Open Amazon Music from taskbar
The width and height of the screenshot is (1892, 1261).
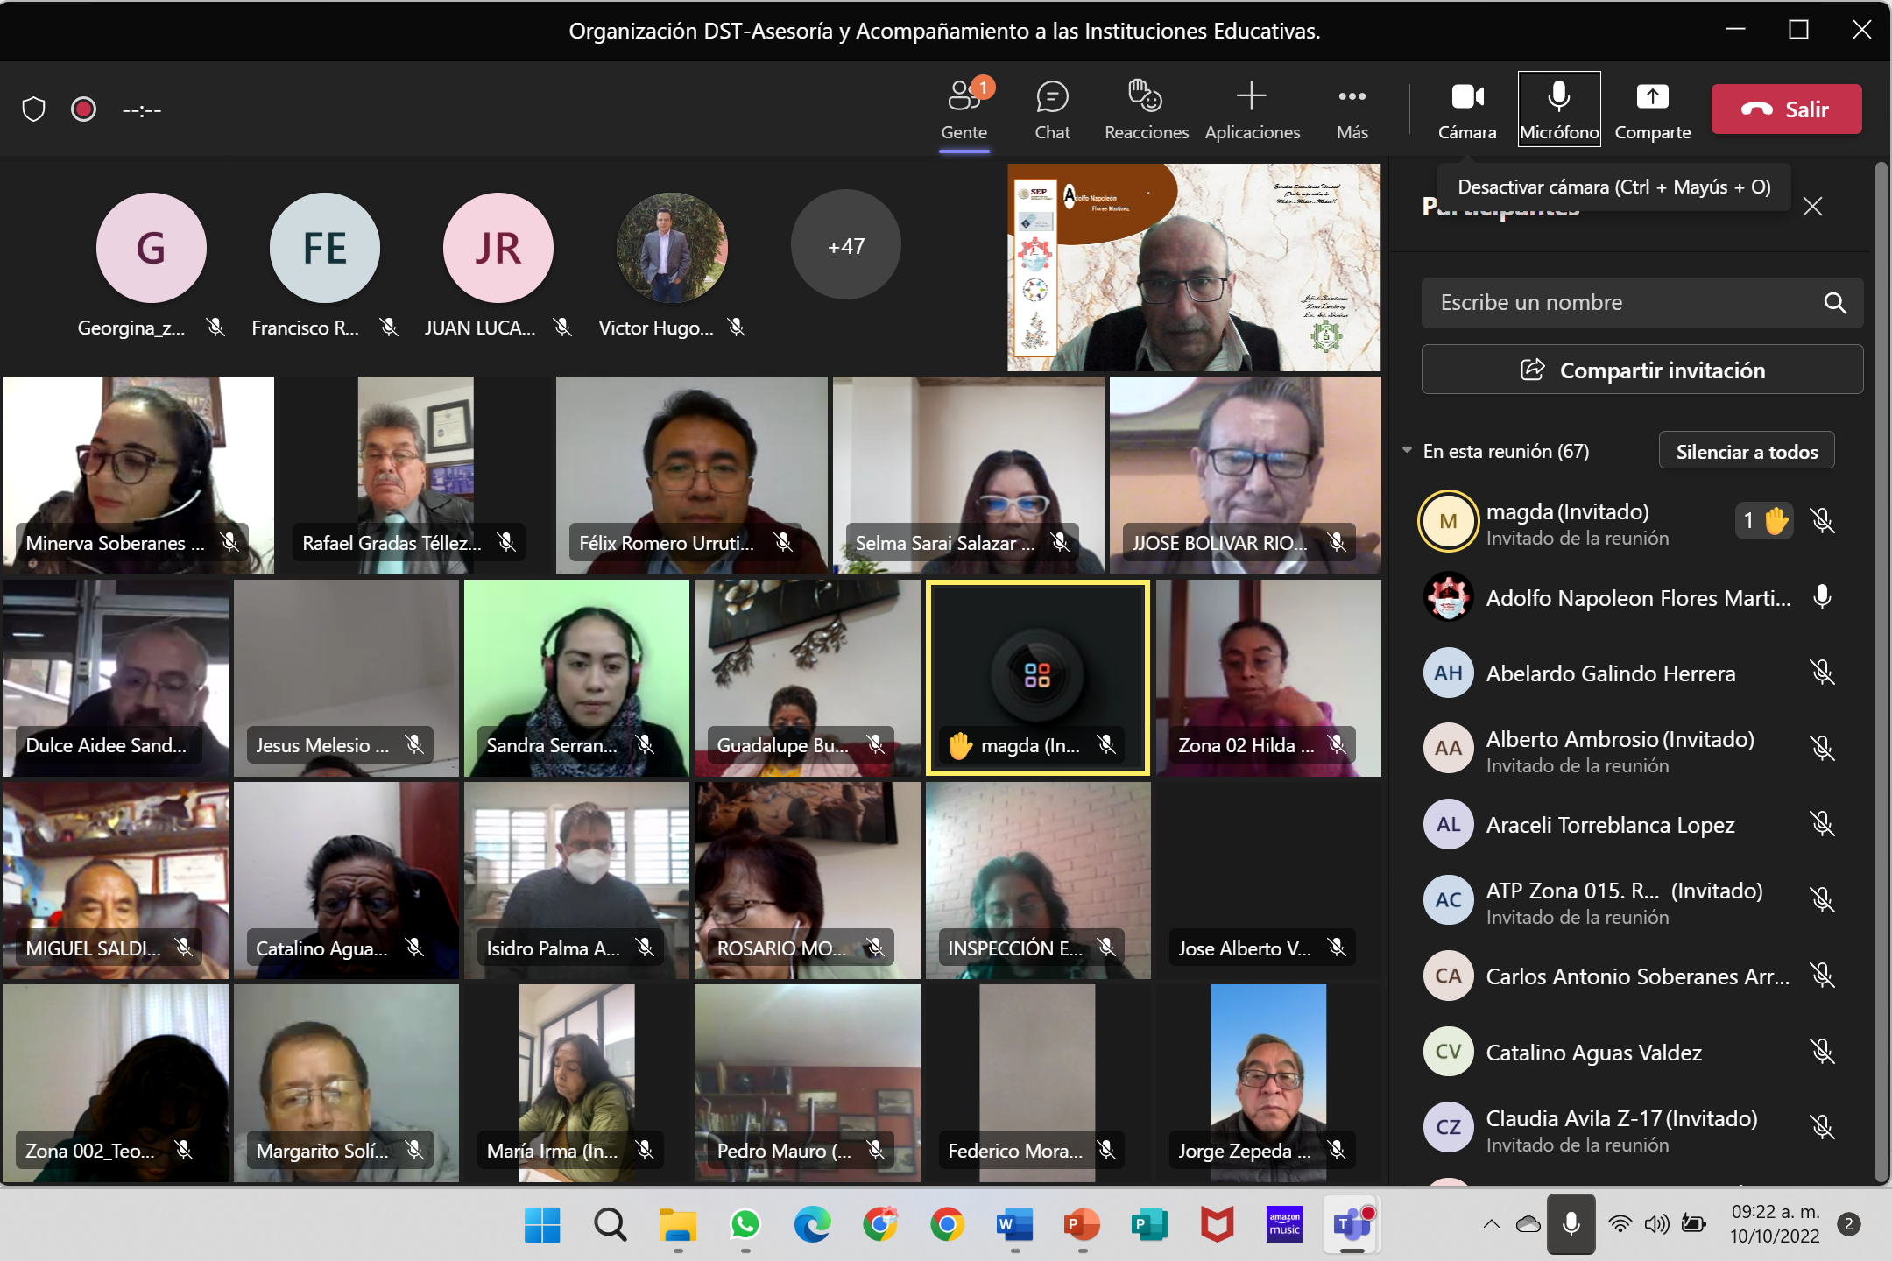coord(1284,1225)
